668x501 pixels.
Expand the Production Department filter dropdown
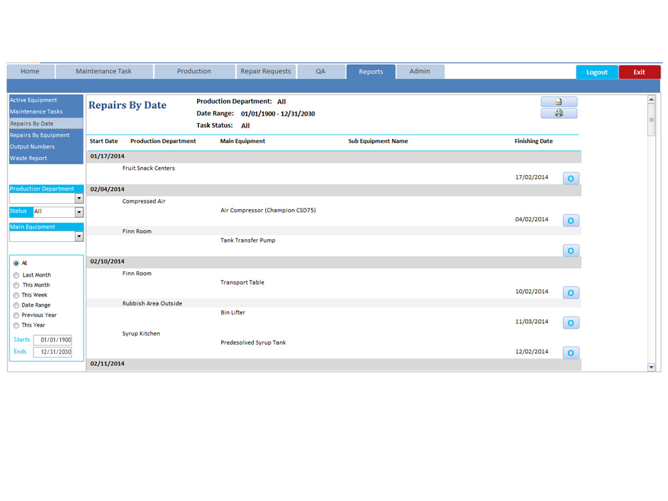point(79,198)
